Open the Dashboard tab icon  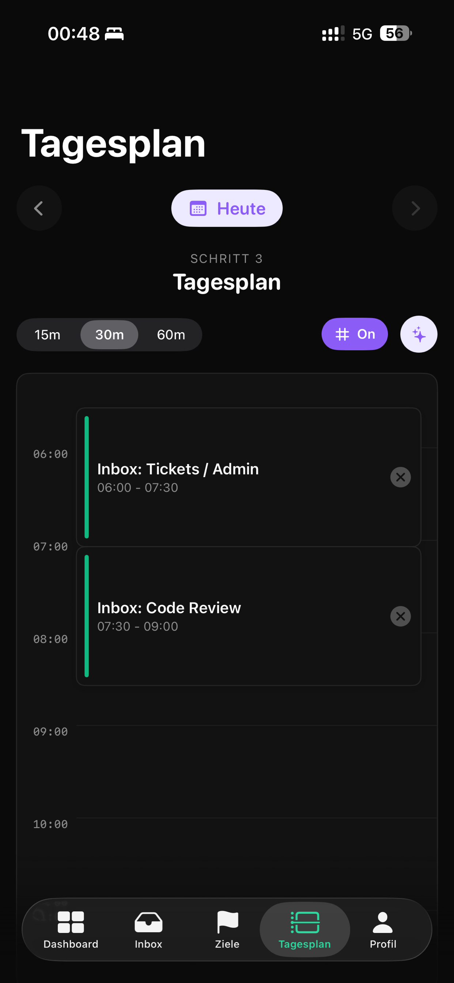click(71, 923)
